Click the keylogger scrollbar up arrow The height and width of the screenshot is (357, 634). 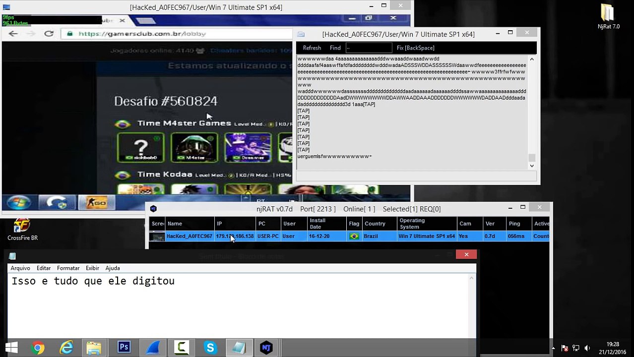[532, 59]
